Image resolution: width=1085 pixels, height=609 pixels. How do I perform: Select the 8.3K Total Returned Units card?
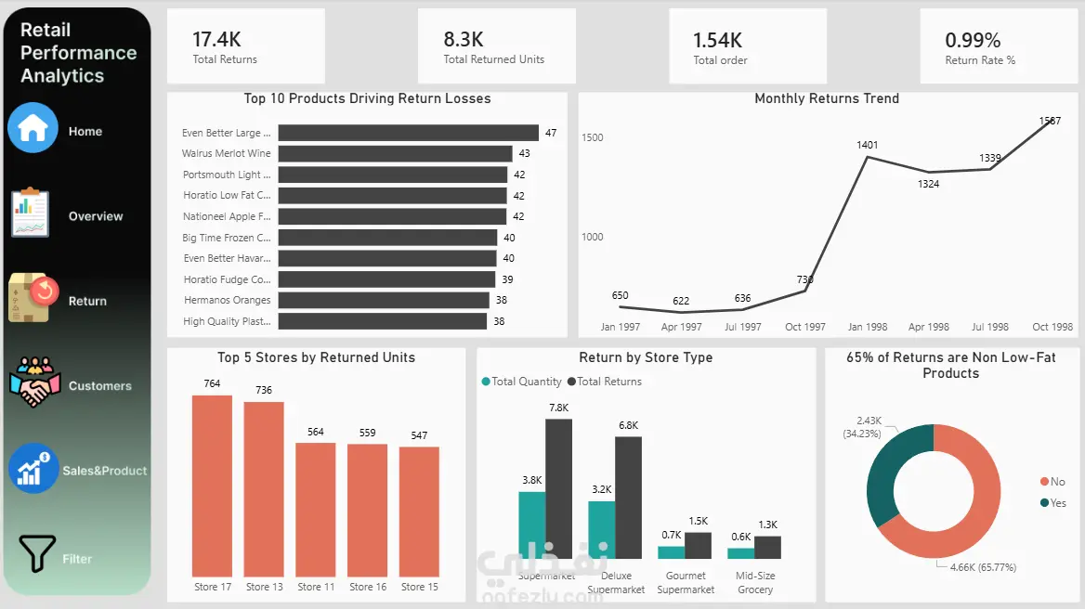(x=497, y=45)
